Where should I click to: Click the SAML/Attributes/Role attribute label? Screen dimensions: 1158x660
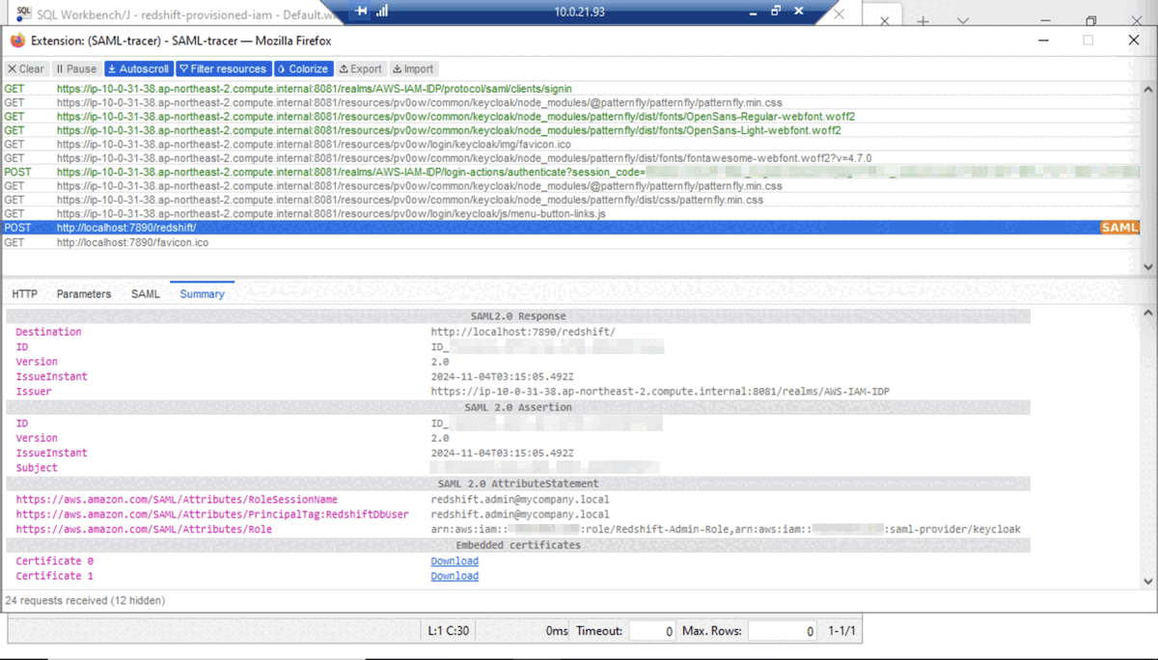pos(144,530)
